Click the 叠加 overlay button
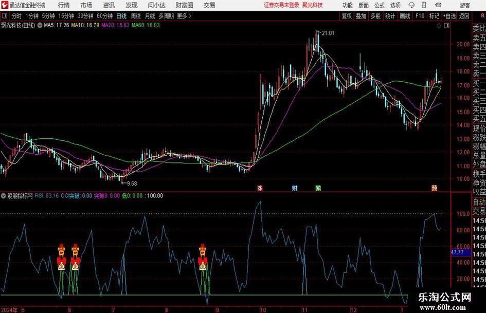This screenshot has width=486, height=313. (x=361, y=16)
